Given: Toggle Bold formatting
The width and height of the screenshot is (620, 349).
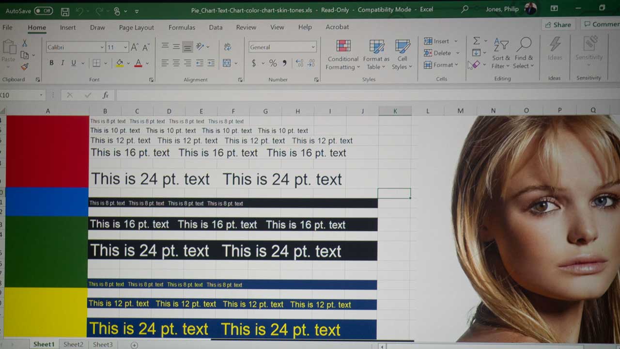Looking at the screenshot, I should coord(51,63).
